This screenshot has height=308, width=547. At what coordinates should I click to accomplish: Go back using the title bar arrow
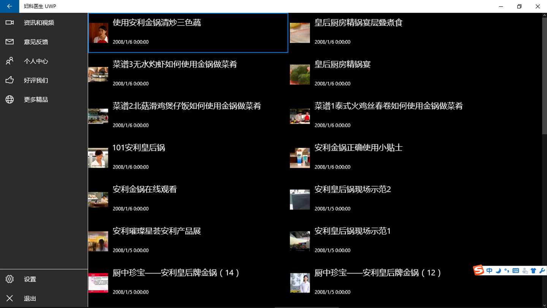coord(9,6)
